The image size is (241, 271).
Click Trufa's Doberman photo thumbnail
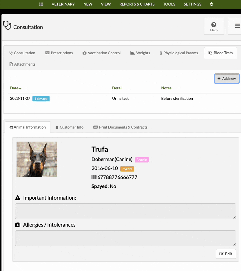coord(37,159)
